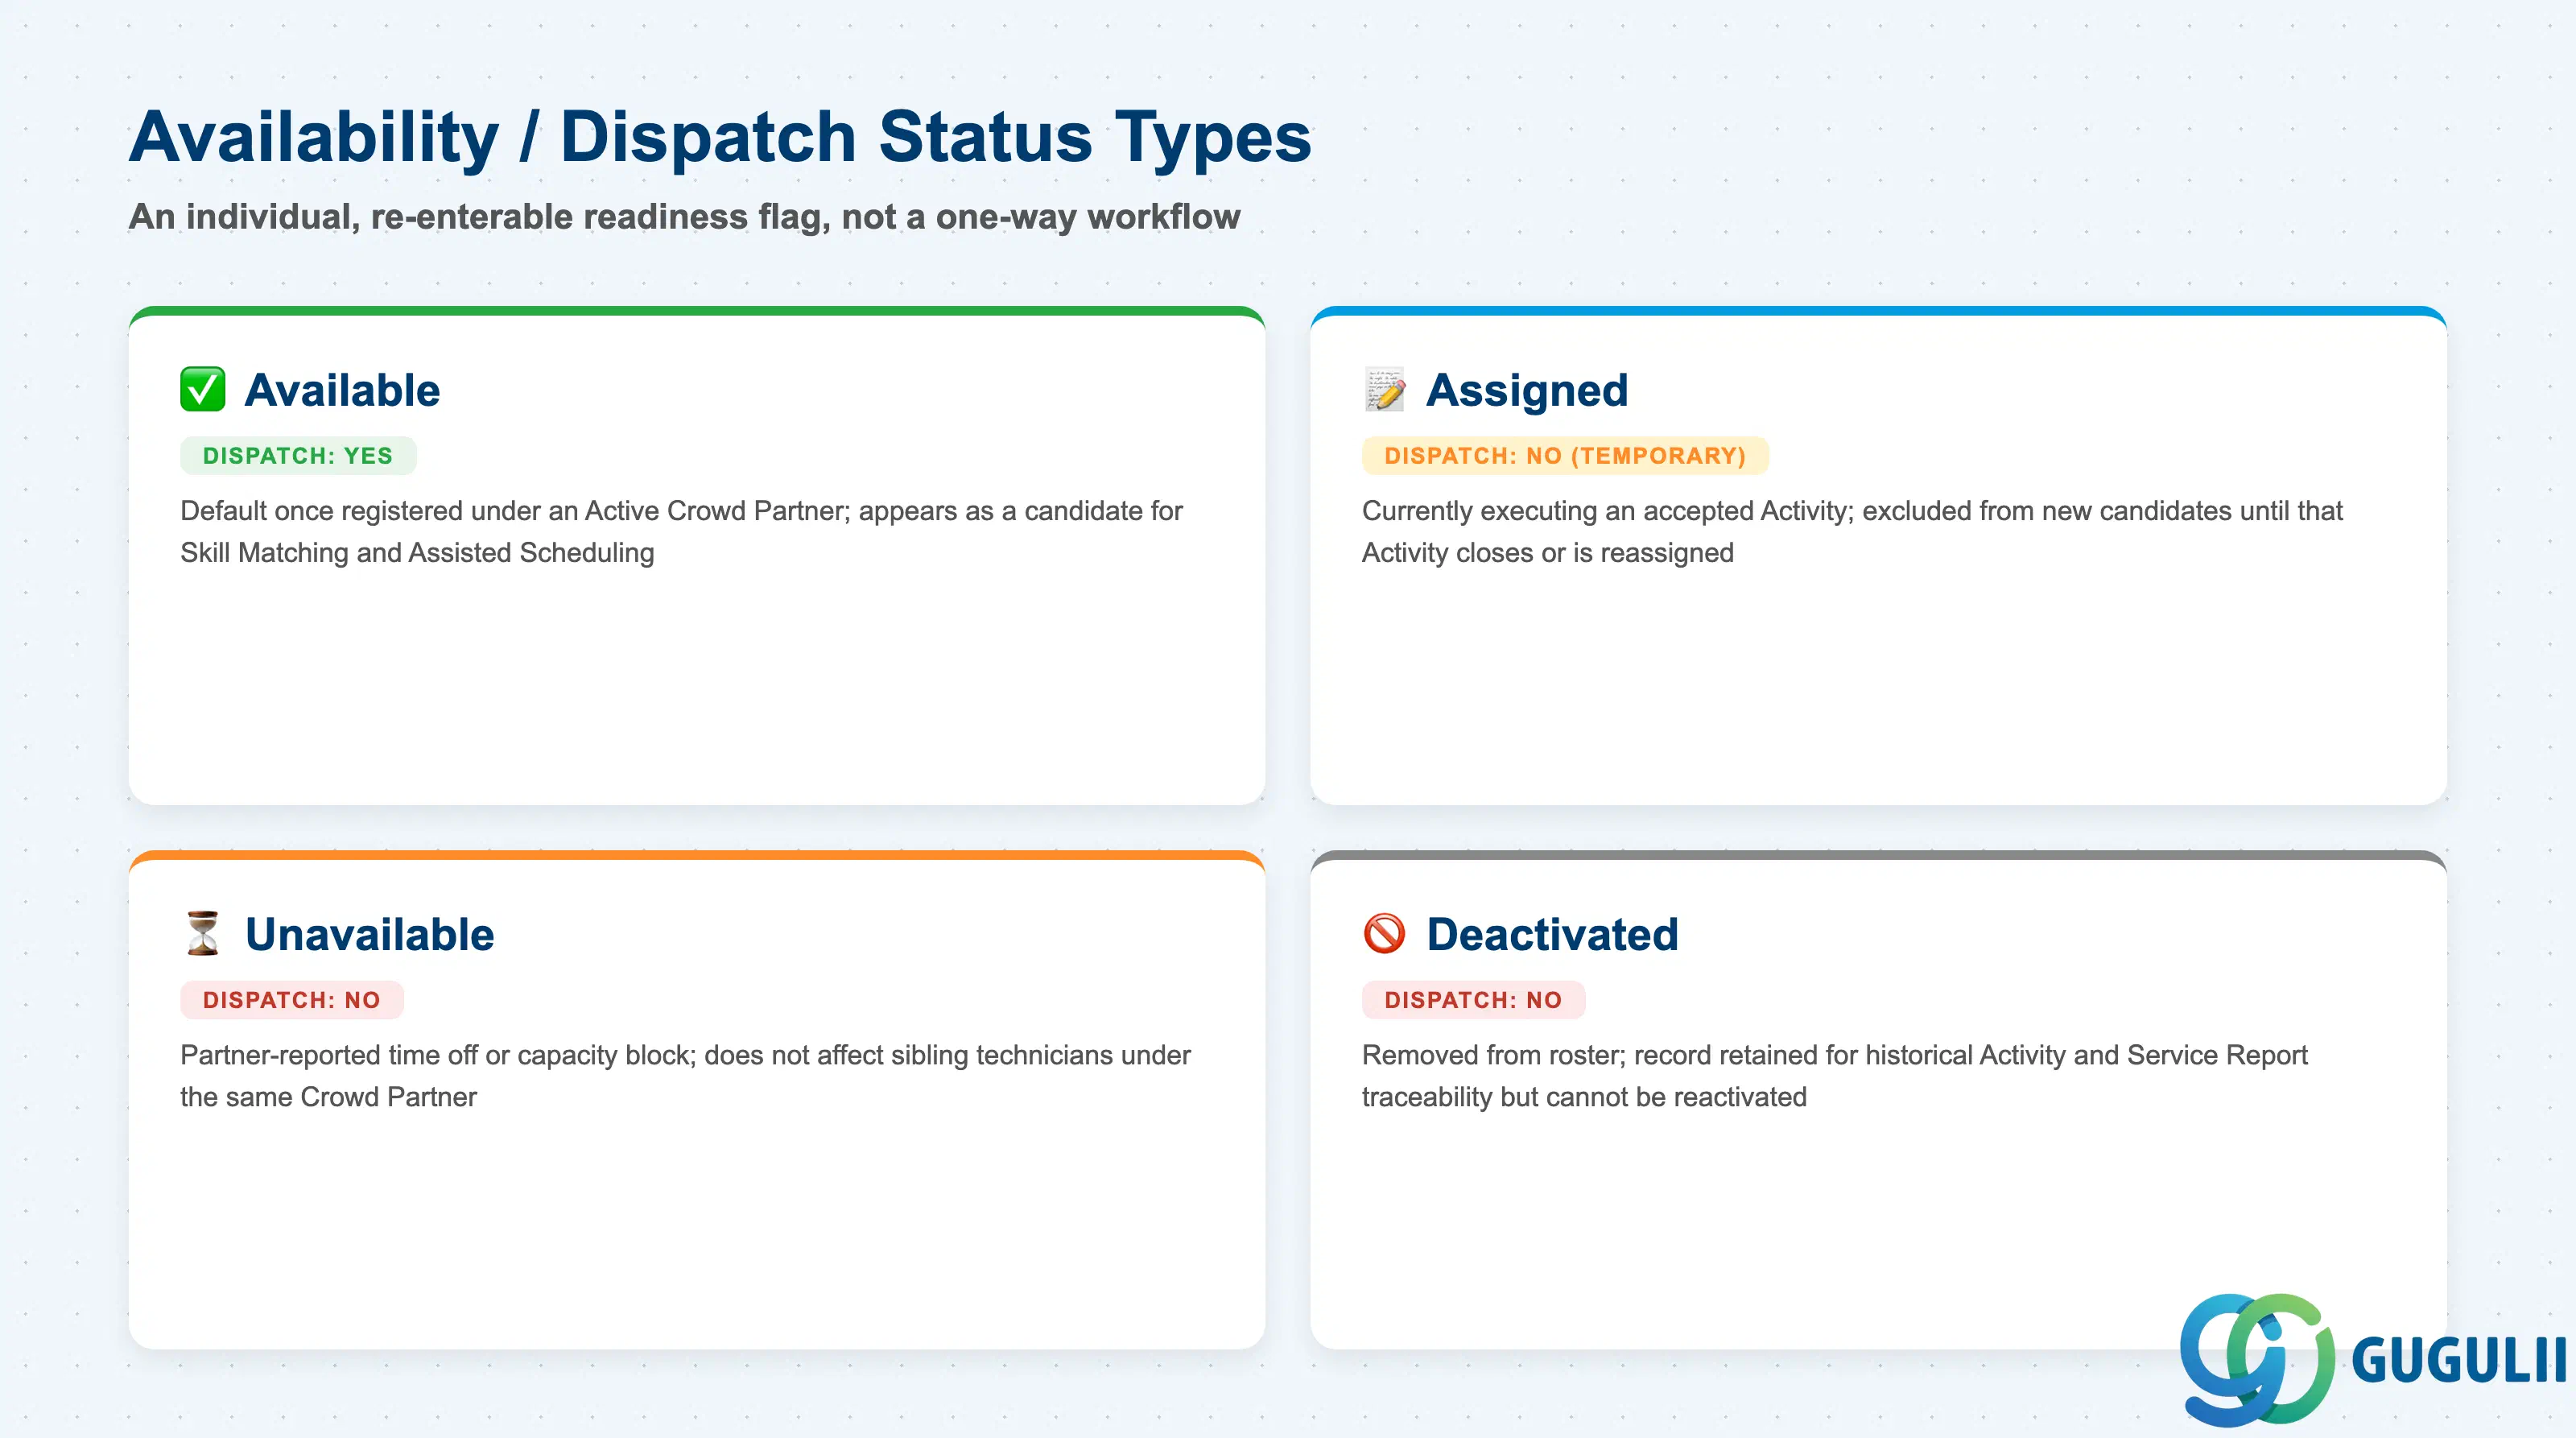Select the 'DISPATCH: NO' badge under Unavailable
This screenshot has height=1438, width=2576.
pyautogui.click(x=292, y=1000)
